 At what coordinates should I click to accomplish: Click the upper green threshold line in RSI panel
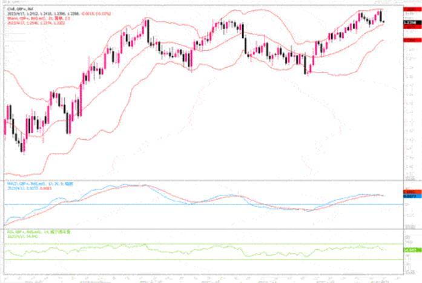point(182,244)
